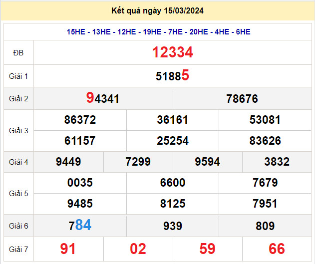This screenshot has height=264, width=315.
Task: Click the header 'Kết quả ngày 15/03/2024'
Action: pos(158,10)
